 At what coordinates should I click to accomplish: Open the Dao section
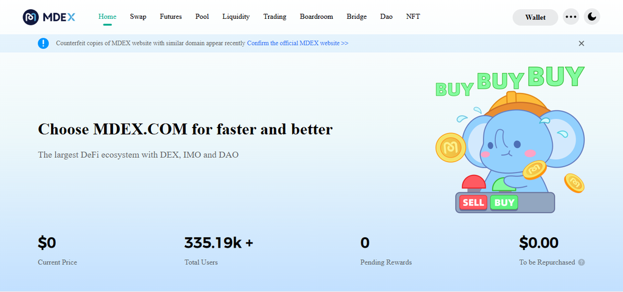click(x=386, y=16)
